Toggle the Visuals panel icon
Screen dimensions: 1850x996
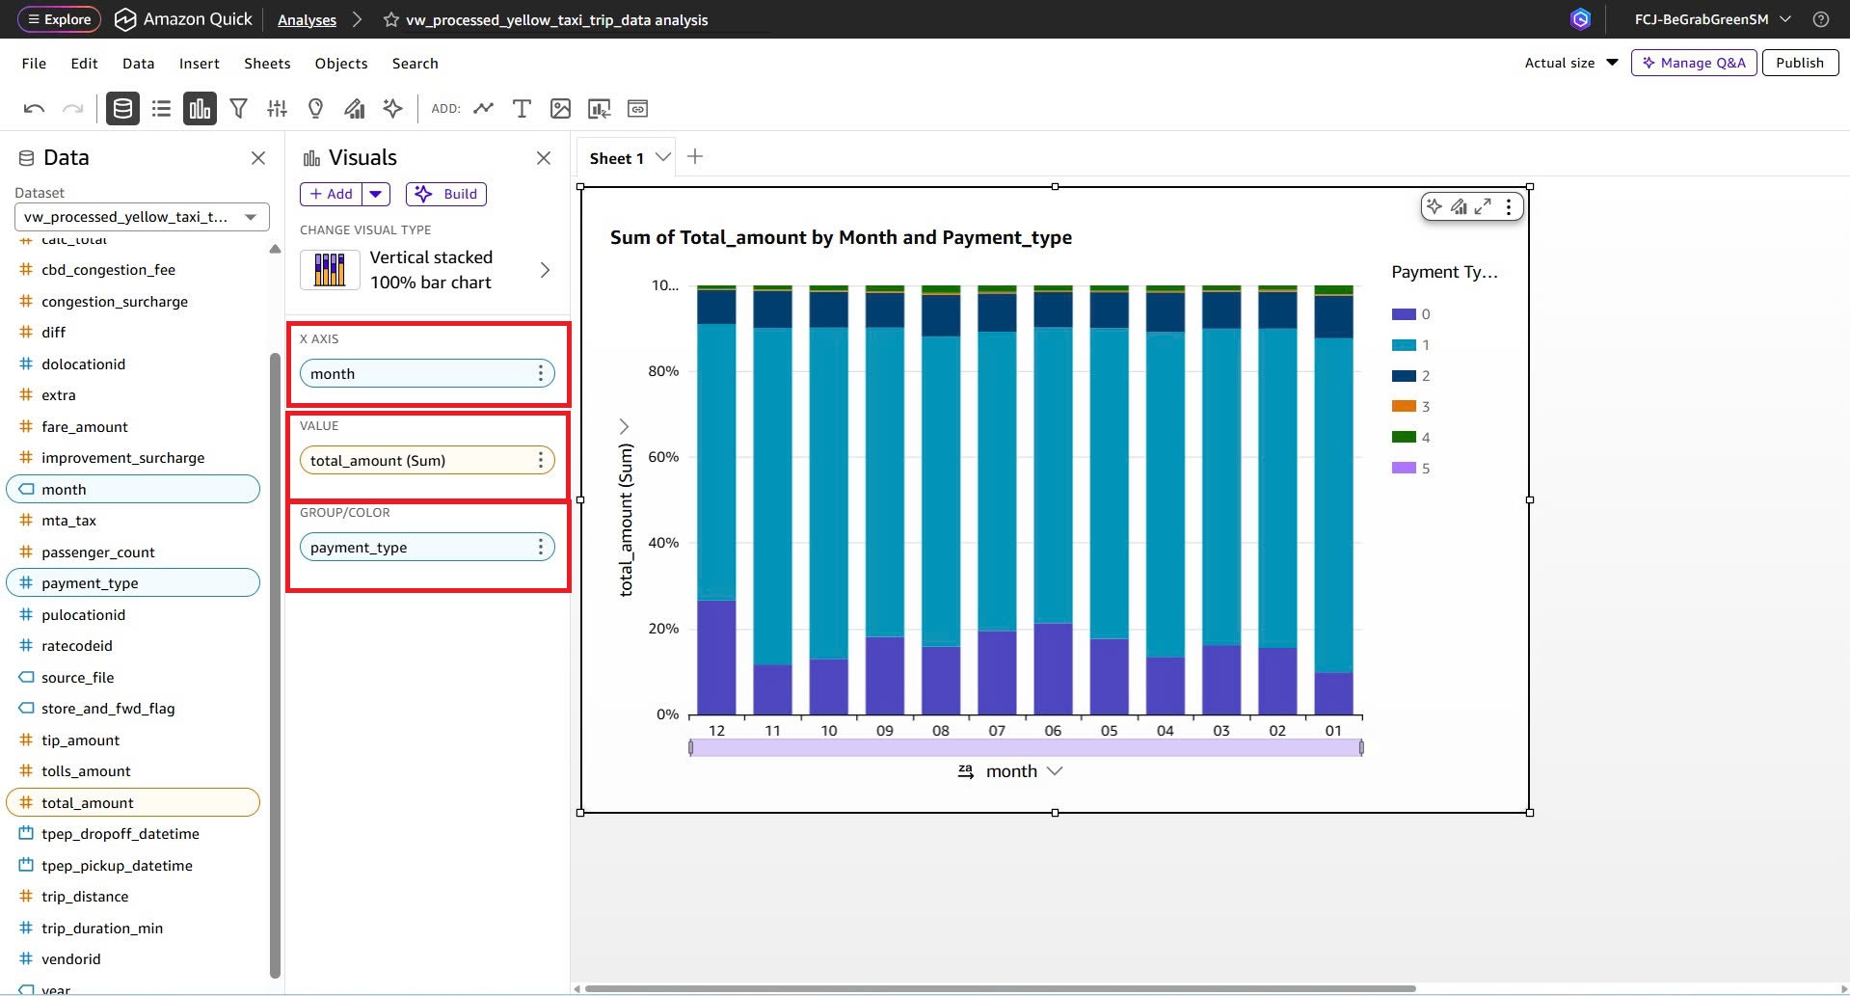(x=200, y=109)
